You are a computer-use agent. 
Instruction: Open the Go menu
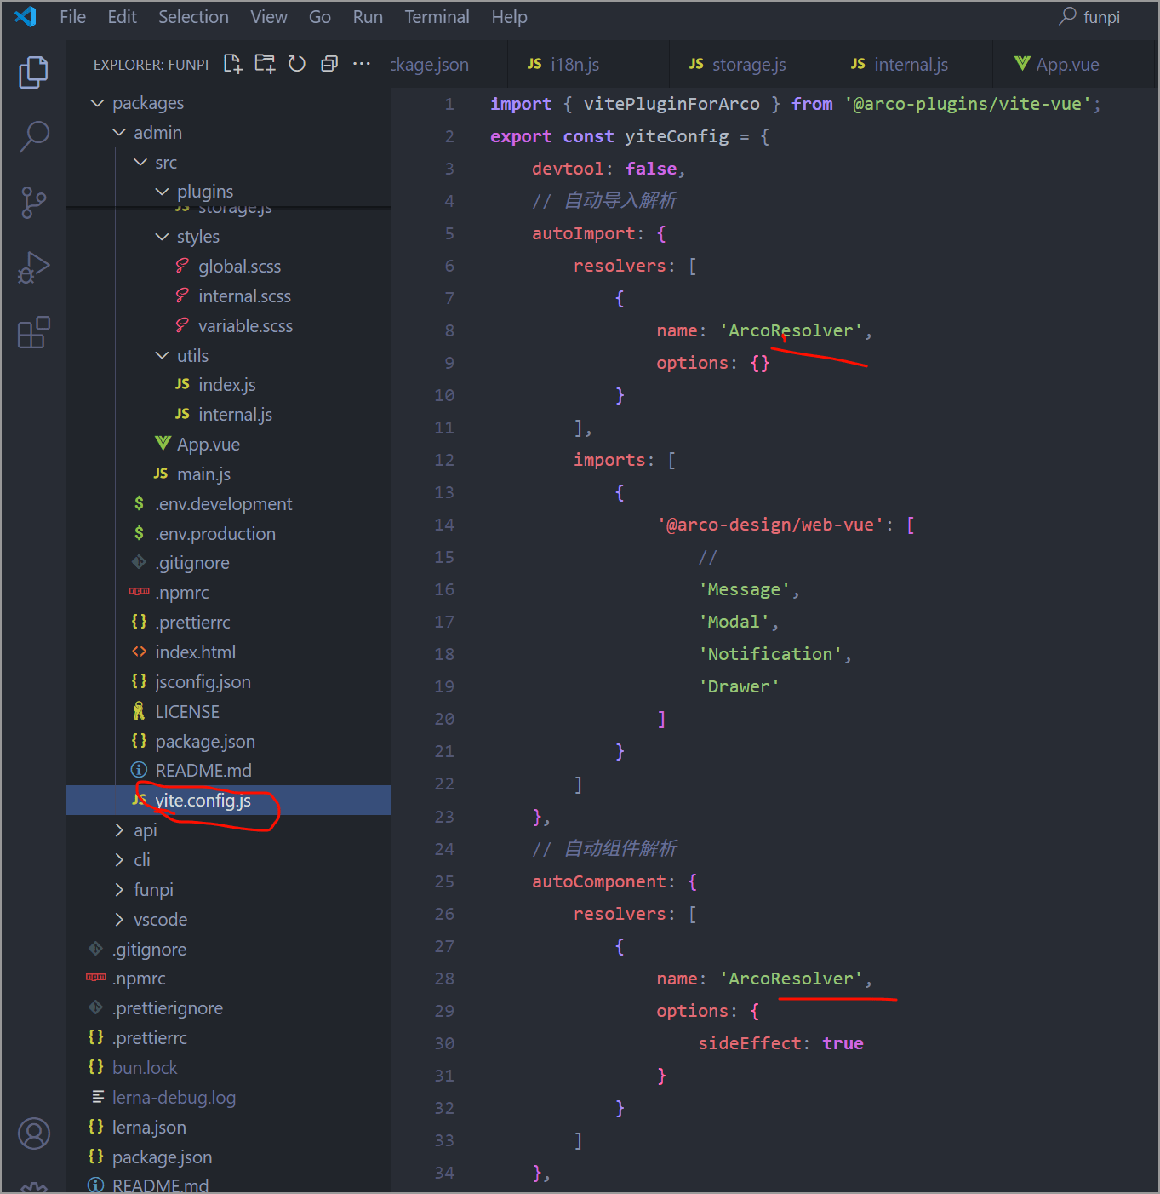point(320,17)
